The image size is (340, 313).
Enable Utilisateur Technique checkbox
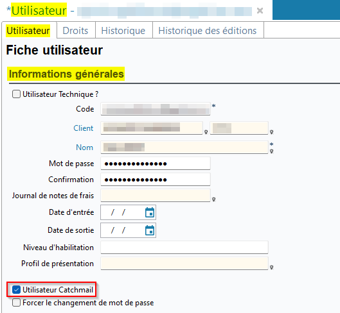coord(16,94)
